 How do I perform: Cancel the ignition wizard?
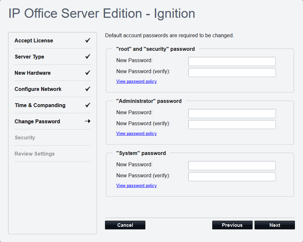point(125,225)
